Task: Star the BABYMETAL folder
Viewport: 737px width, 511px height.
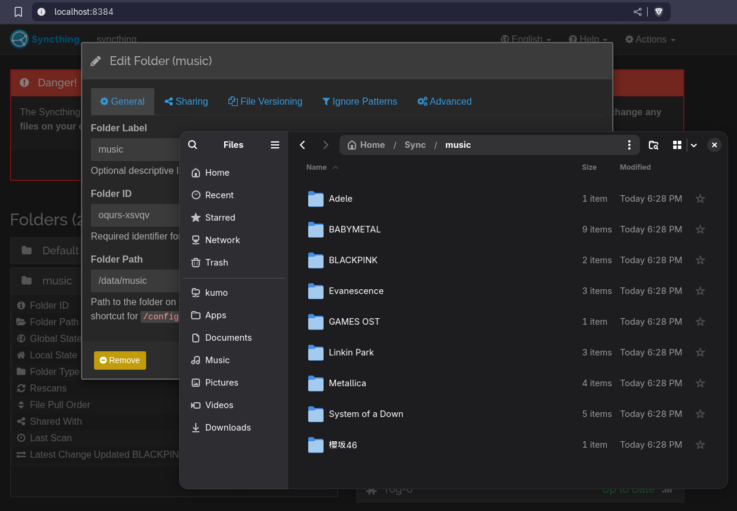Action: pos(700,229)
